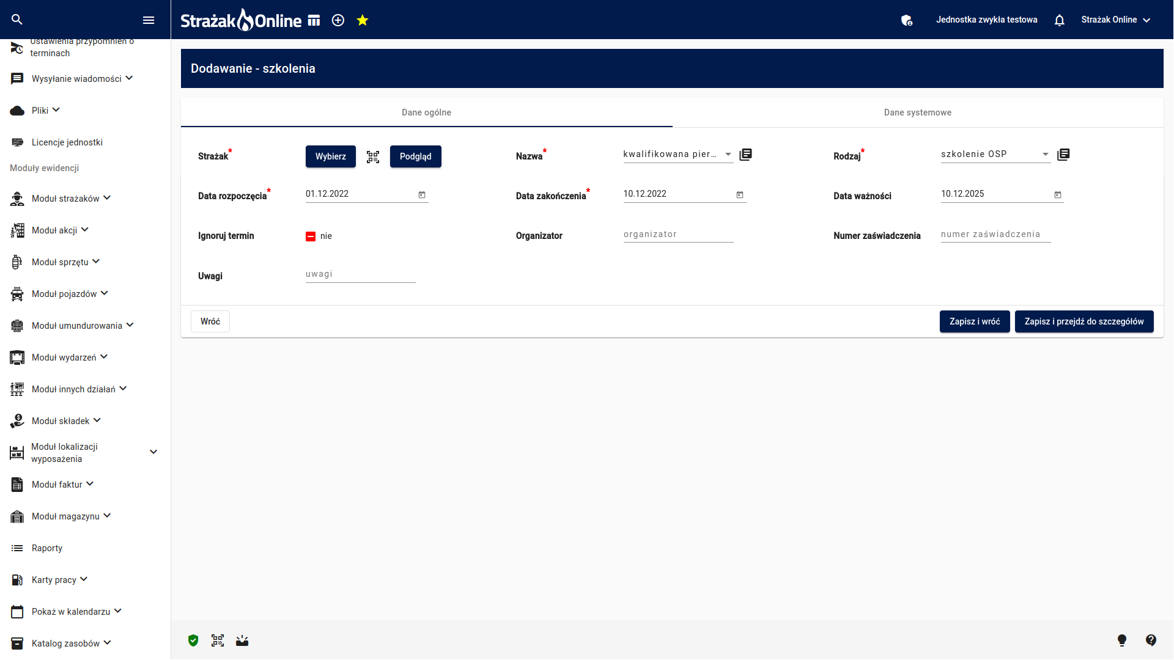Switch to Dane systemowe tab
The height and width of the screenshot is (660, 1174).
coord(918,112)
